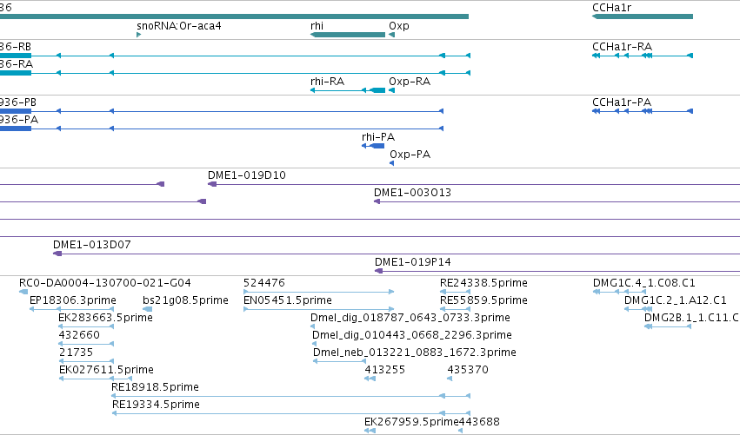Image resolution: width=740 pixels, height=435 pixels.
Task: Click the DME1-019P14 label
Action: pos(413,262)
